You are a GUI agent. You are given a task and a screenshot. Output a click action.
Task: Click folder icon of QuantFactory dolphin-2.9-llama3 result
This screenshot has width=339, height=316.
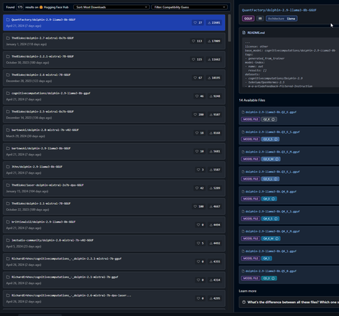tap(7, 20)
